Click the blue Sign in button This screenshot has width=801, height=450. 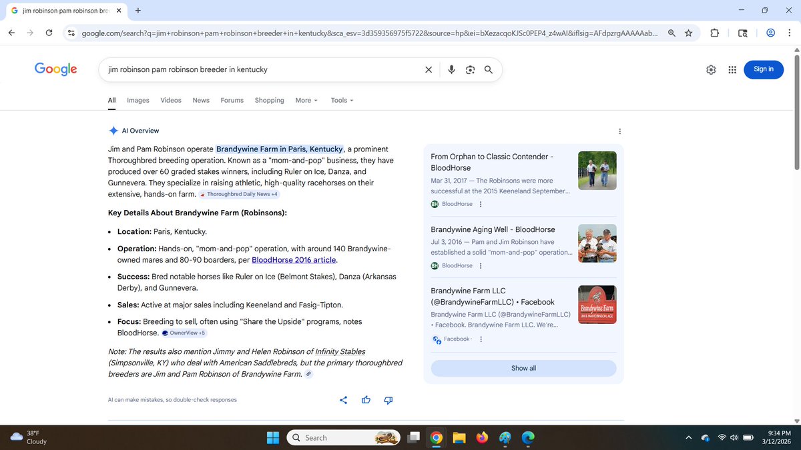coord(764,69)
